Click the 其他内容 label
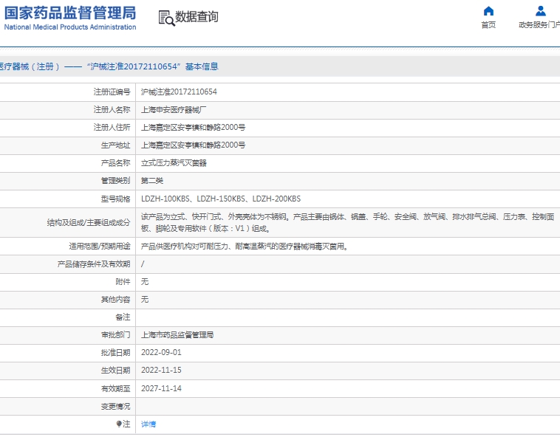The width and height of the screenshot is (560, 437). coord(115,299)
